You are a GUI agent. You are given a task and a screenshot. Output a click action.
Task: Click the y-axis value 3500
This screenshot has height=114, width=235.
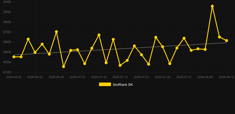click(x=7, y=12)
